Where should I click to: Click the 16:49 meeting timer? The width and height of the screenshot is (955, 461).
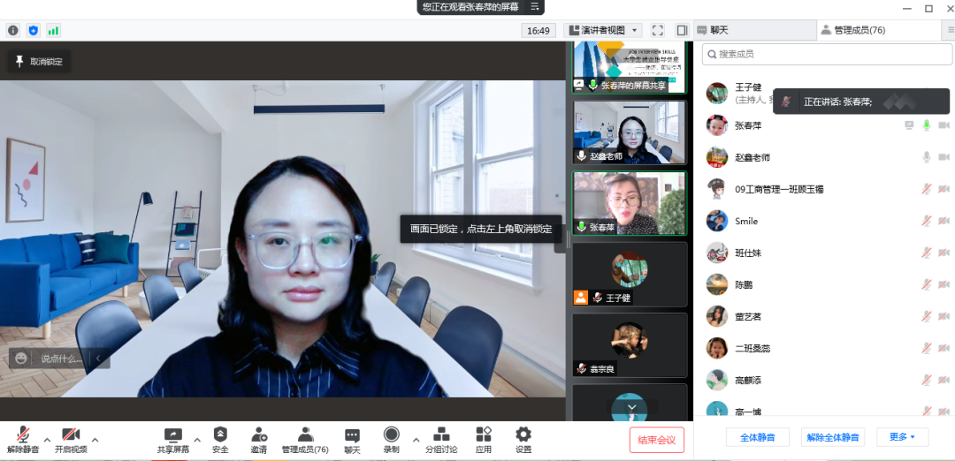click(x=539, y=30)
